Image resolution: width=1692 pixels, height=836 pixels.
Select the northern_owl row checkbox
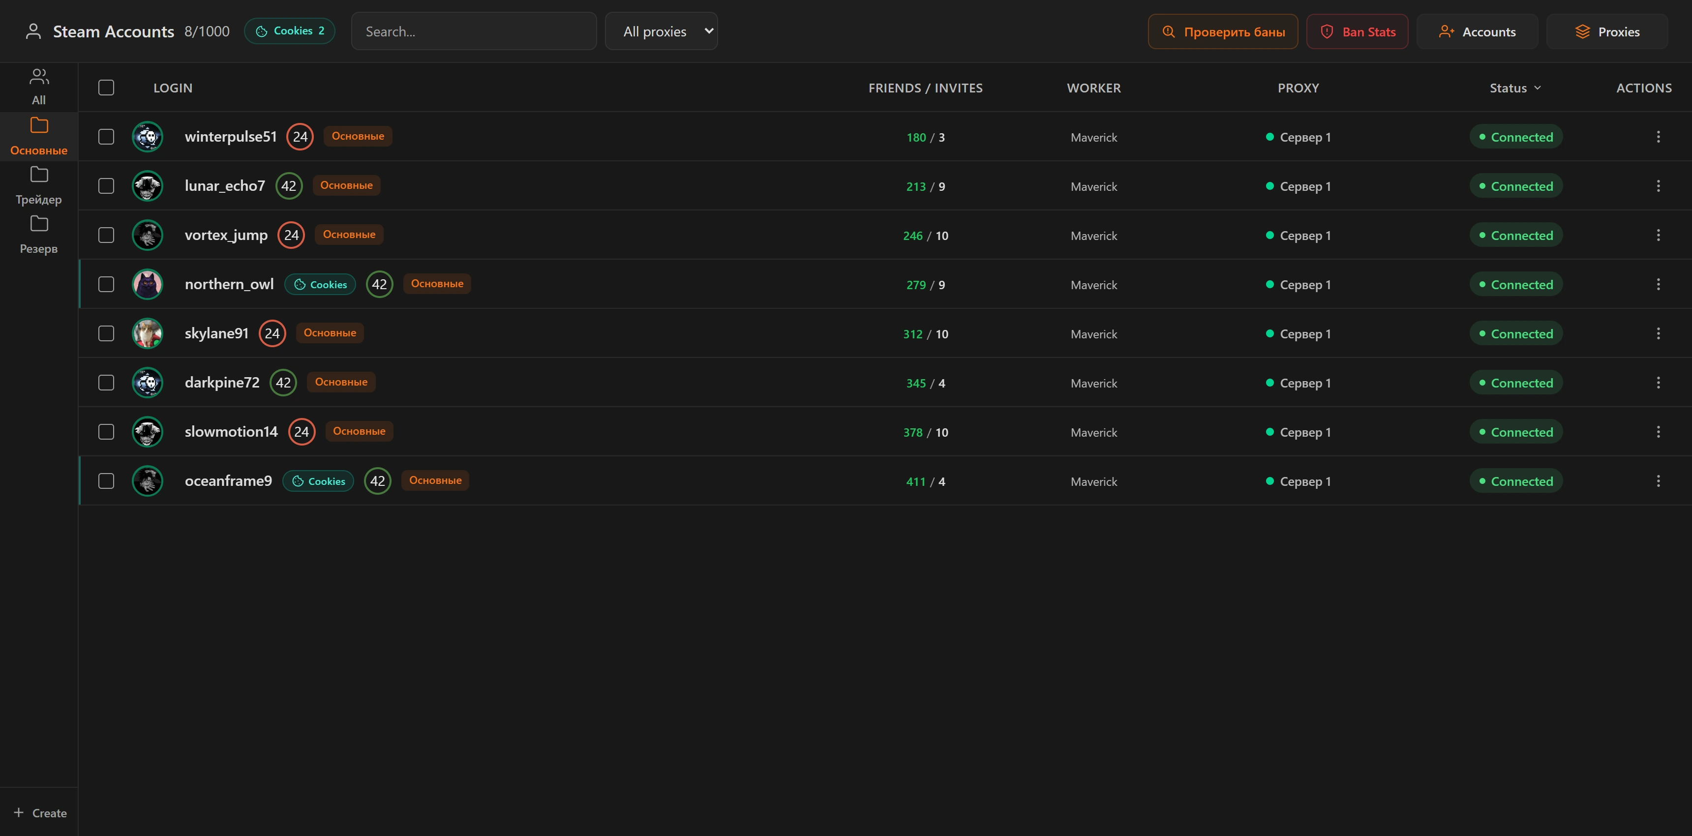(x=106, y=284)
